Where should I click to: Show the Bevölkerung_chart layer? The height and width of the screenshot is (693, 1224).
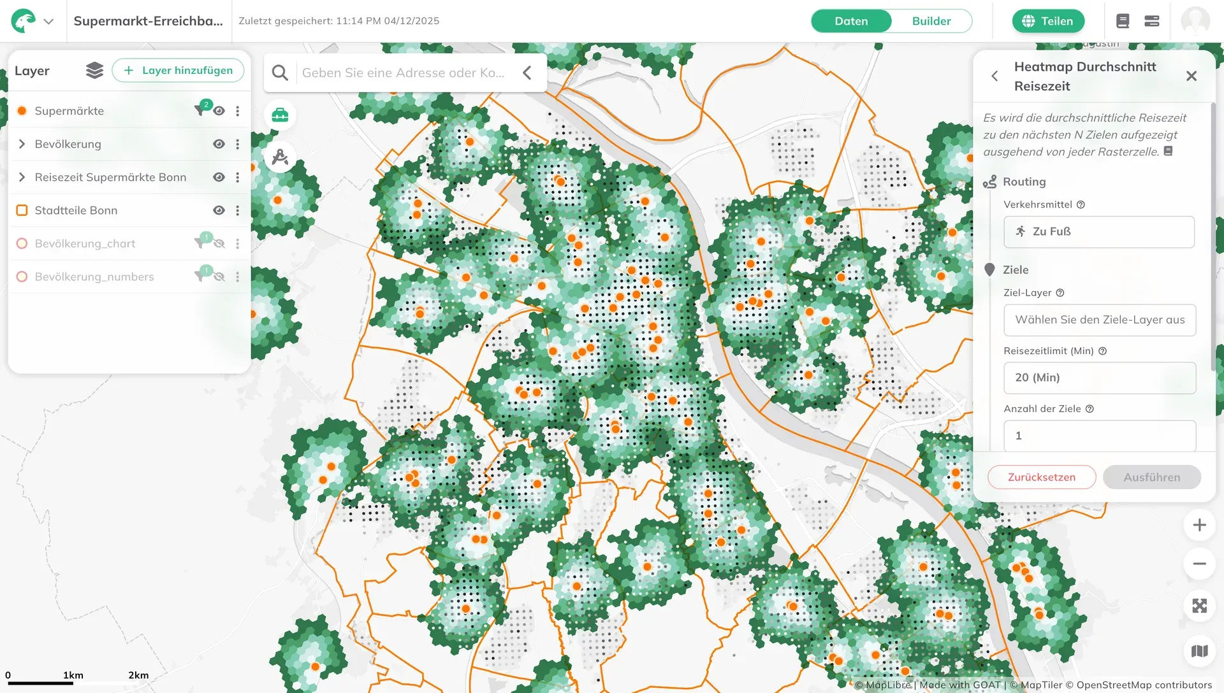[219, 243]
